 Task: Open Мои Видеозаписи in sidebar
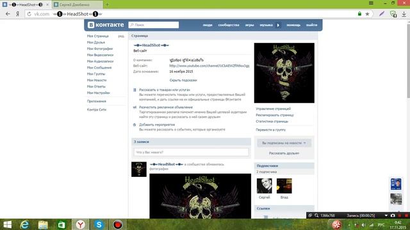(x=100, y=55)
